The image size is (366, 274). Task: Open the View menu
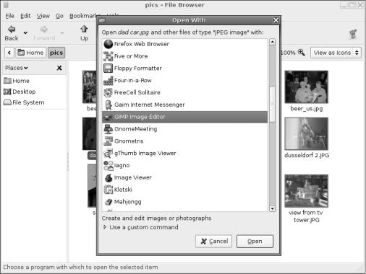click(x=43, y=16)
